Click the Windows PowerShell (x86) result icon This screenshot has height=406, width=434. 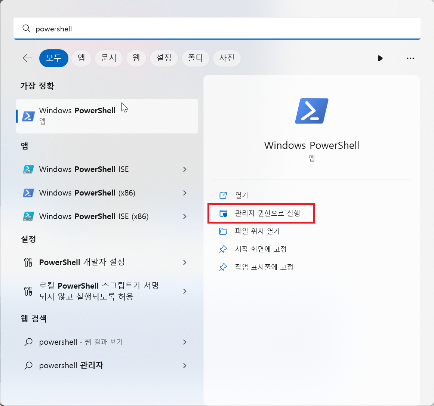click(28, 193)
